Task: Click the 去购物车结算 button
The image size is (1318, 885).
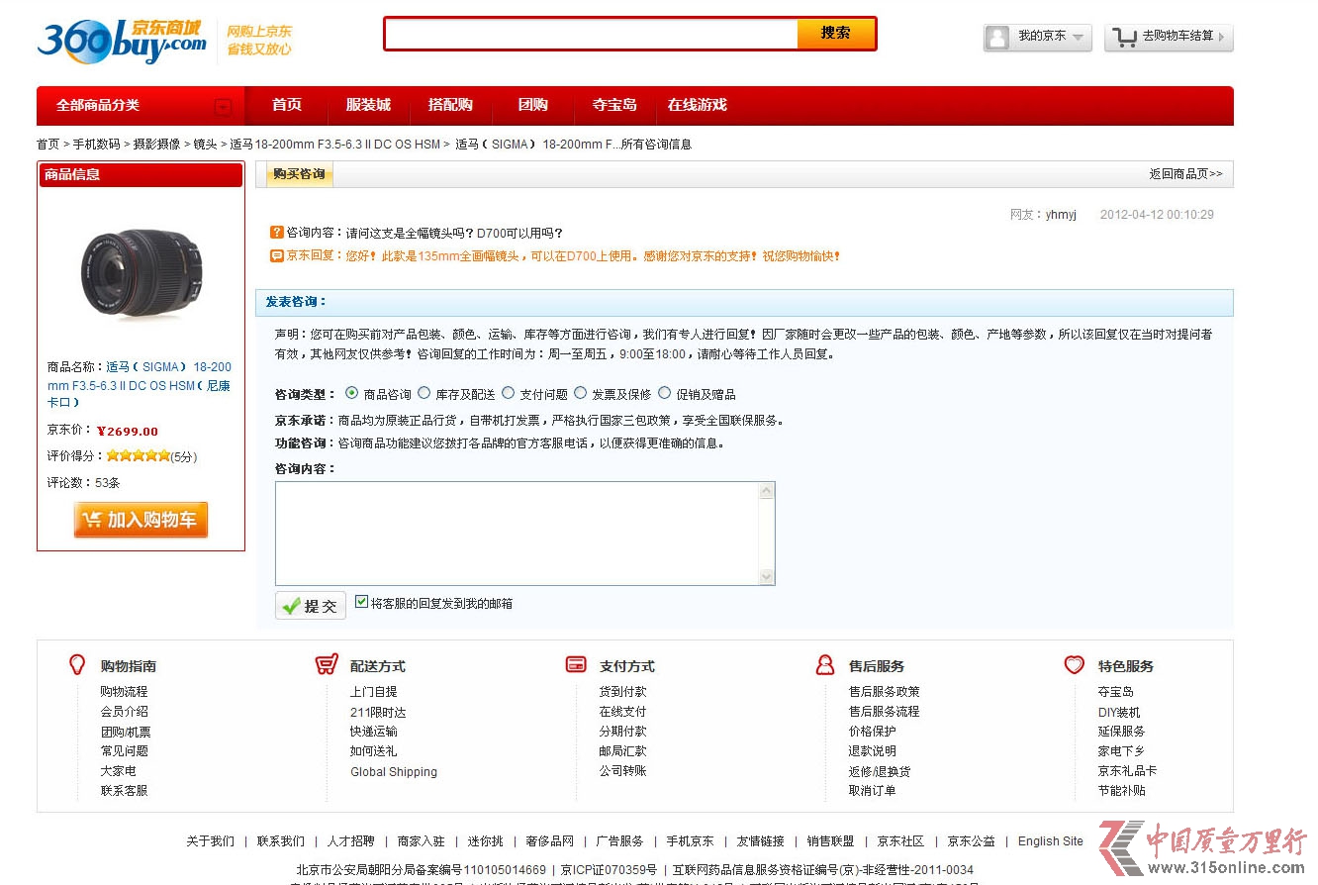Action: coord(1169,38)
